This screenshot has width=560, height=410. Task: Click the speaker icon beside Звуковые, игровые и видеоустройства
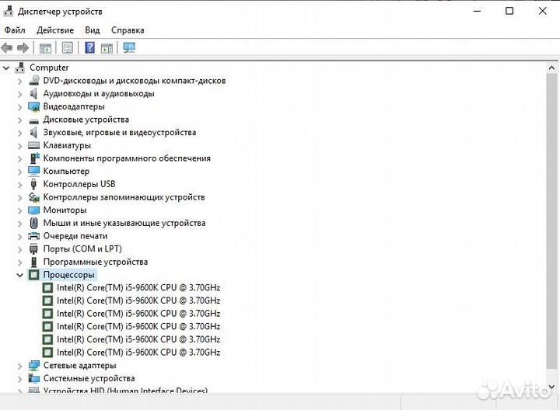[33, 132]
